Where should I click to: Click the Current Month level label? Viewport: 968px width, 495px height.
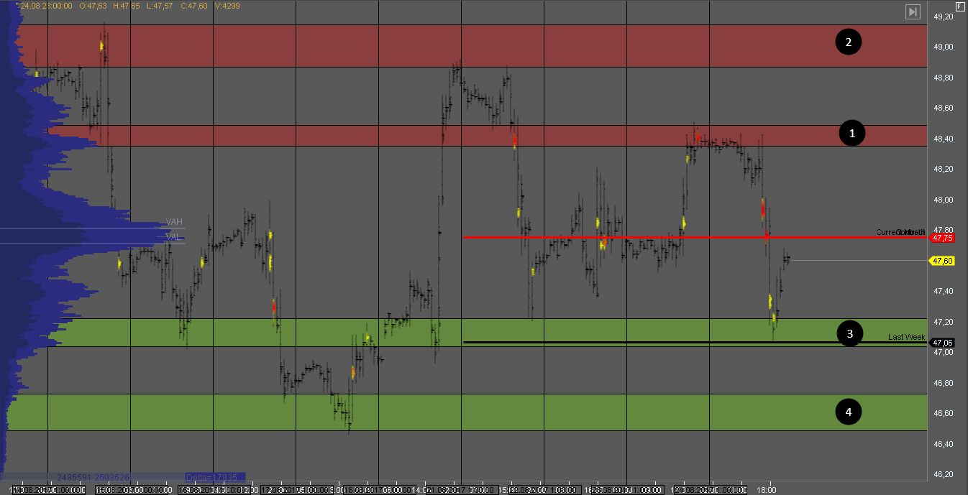pyautogui.click(x=900, y=232)
